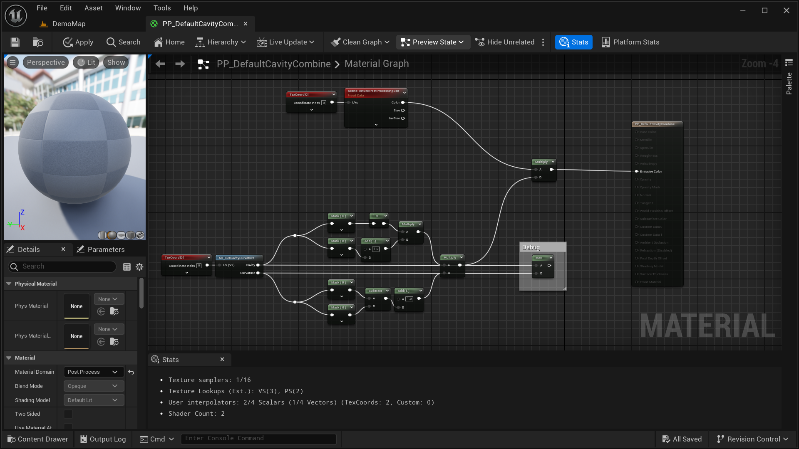
Task: Open Material Domain Post Process dropdown
Action: point(94,372)
